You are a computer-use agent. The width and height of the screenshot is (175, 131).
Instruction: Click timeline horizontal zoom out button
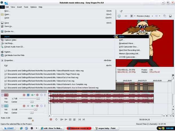coord(170,116)
